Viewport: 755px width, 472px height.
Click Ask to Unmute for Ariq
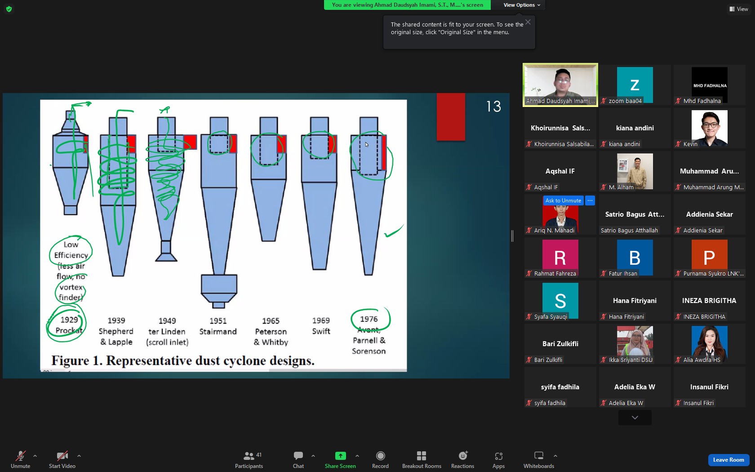click(563, 200)
